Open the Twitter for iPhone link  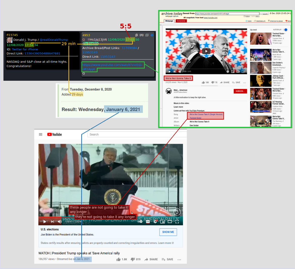tap(25, 49)
